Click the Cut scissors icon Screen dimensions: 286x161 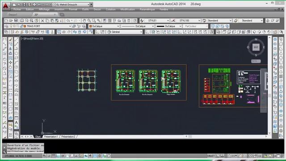[x=42, y=21]
